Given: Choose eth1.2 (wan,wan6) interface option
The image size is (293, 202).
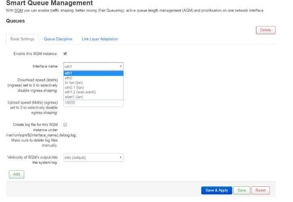Looking at the screenshot, I should click(x=93, y=92).
